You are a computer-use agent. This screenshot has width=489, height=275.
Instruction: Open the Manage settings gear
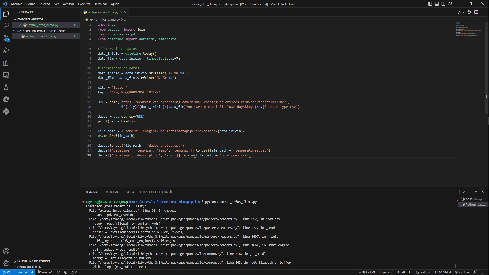6,263
